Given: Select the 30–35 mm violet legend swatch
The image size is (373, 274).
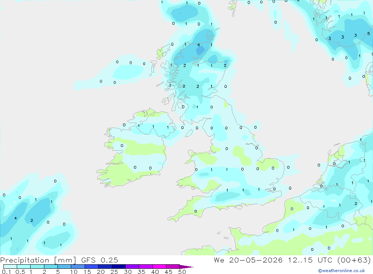Looking at the screenshot, I should [x=132, y=267].
